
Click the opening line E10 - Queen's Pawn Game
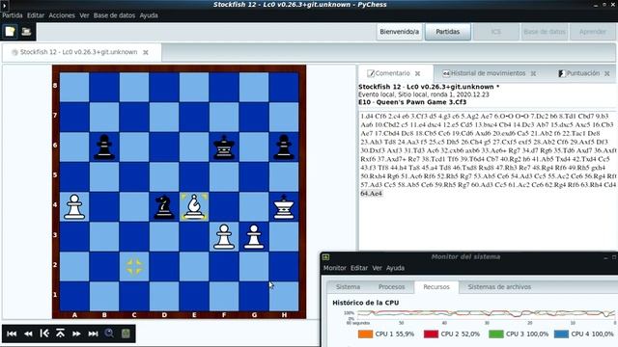412,102
